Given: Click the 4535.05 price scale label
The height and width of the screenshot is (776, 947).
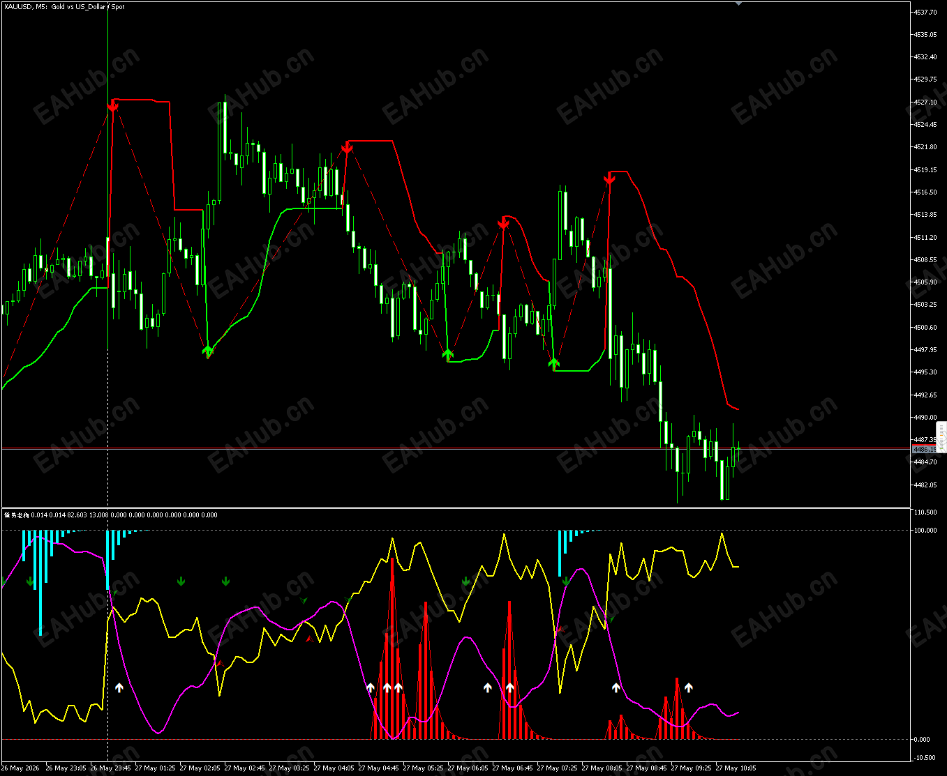Looking at the screenshot, I should pyautogui.click(x=925, y=34).
